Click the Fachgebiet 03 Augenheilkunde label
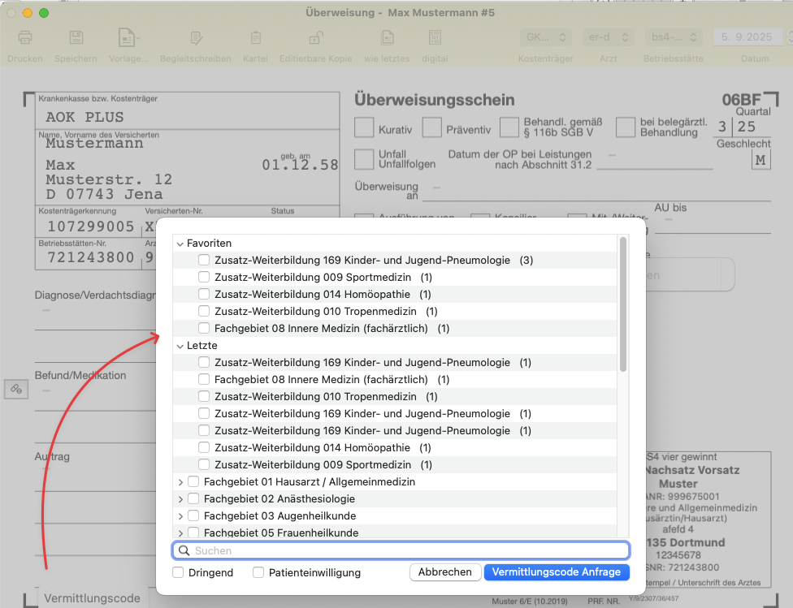 279,516
